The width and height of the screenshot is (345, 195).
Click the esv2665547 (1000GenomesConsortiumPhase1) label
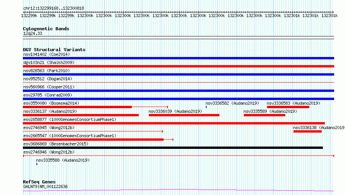(70, 136)
